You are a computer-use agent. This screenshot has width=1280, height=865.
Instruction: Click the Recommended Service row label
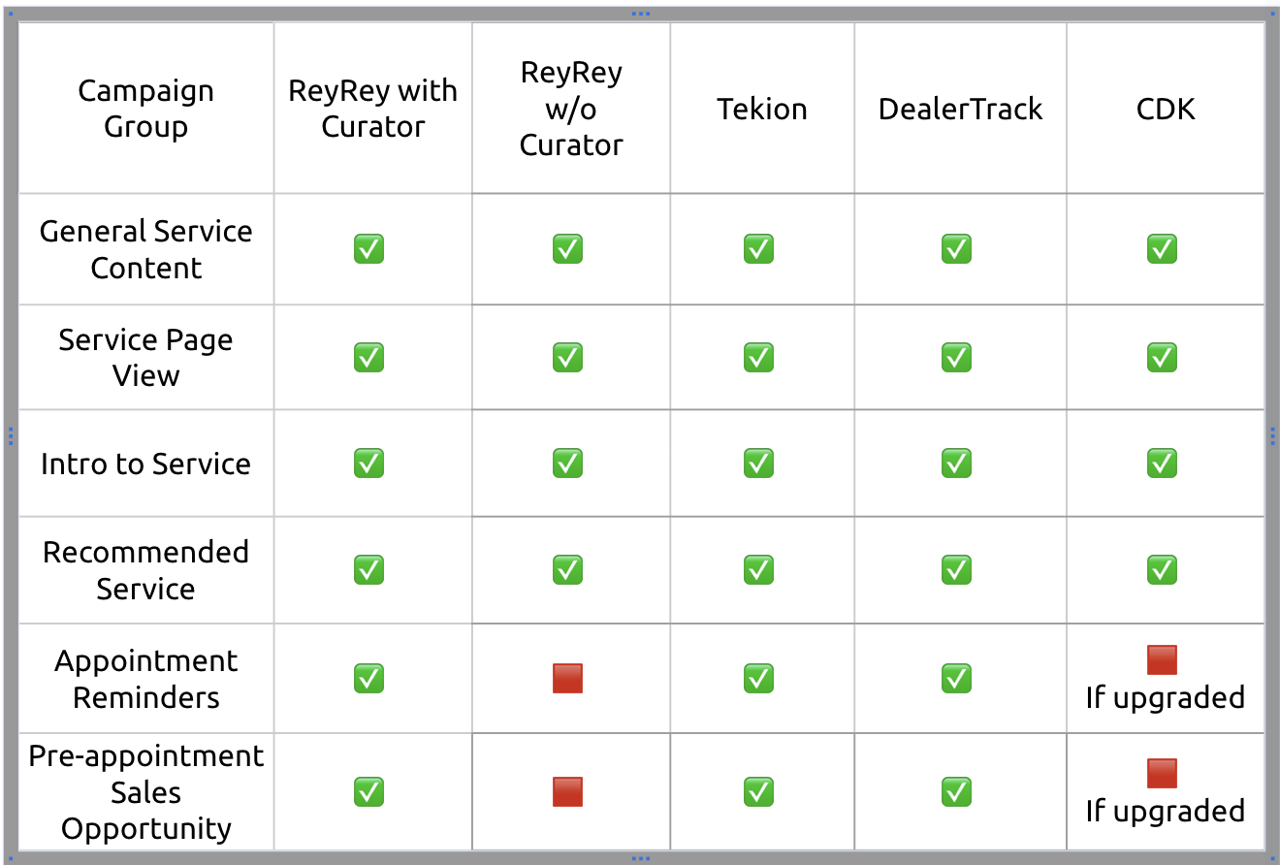(146, 570)
